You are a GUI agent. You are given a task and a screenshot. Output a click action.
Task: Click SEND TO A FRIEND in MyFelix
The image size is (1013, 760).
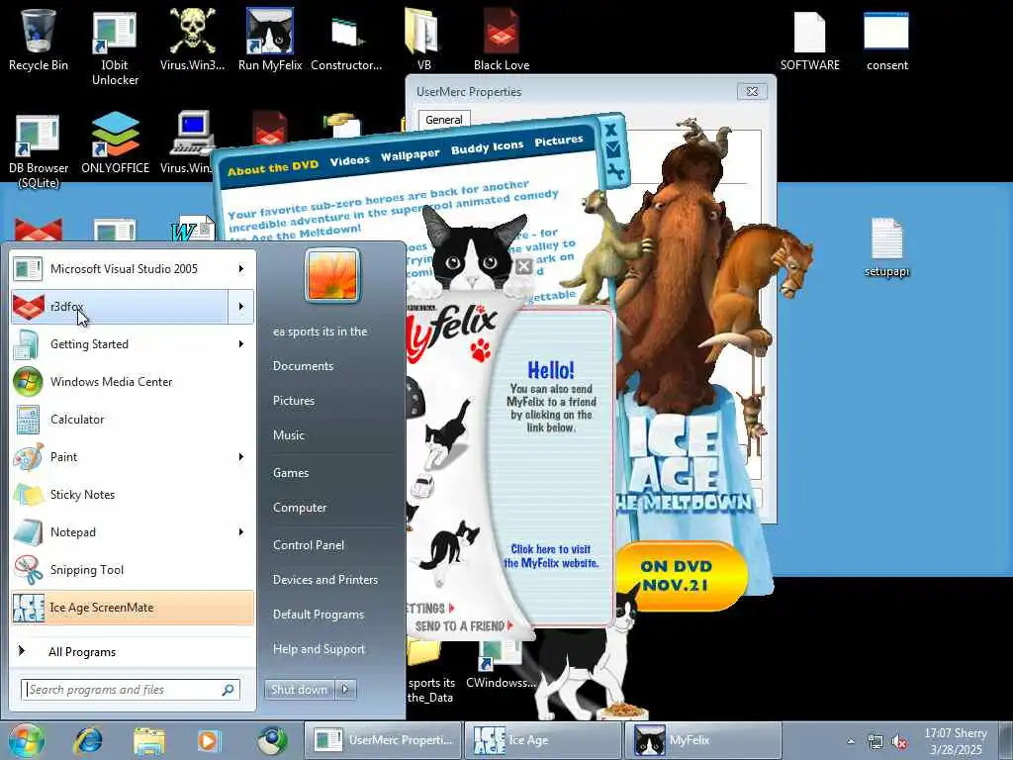click(463, 625)
